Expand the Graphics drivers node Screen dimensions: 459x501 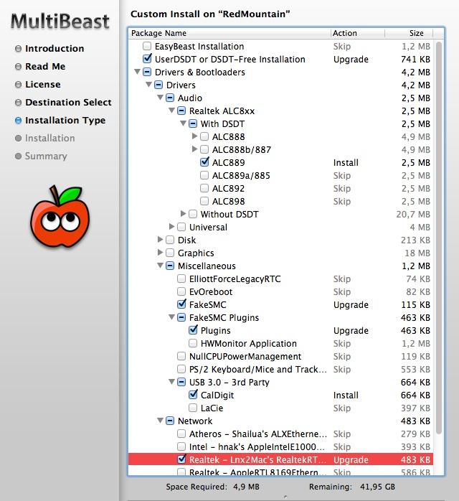point(160,253)
